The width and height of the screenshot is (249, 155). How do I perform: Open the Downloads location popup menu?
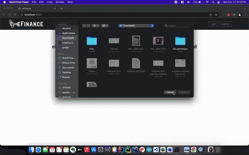pyautogui.click(x=136, y=26)
